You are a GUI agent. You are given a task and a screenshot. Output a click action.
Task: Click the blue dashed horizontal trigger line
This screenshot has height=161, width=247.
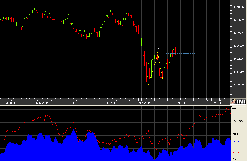point(180,53)
